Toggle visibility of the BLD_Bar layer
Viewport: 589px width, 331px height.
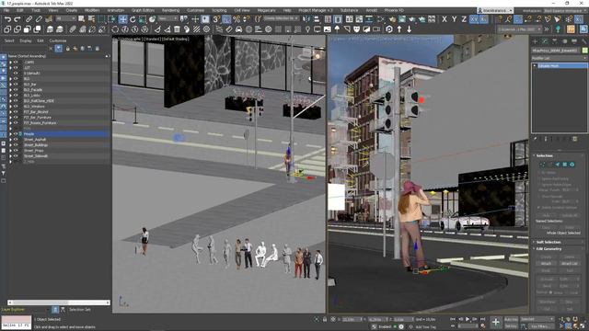pos(16,85)
